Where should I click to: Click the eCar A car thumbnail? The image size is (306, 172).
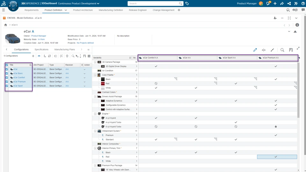(x=12, y=38)
